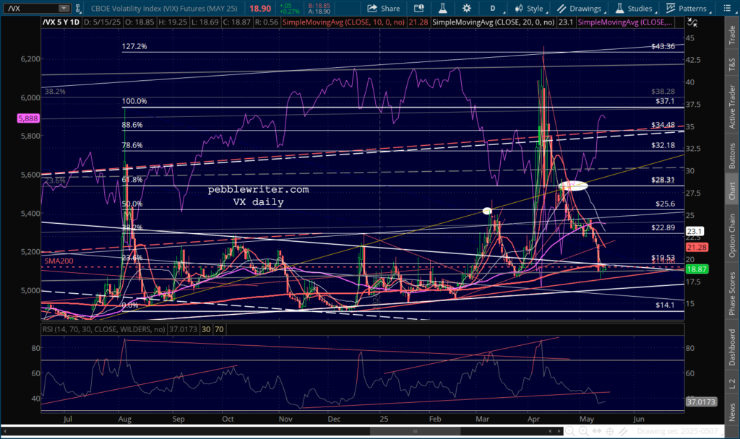Click the Share button in toolbar
This screenshot has width=740, height=439.
[383, 9]
